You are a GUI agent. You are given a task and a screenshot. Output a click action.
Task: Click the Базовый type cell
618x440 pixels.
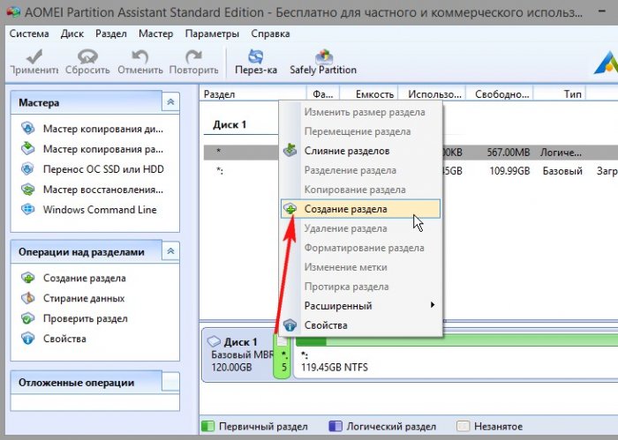(562, 171)
